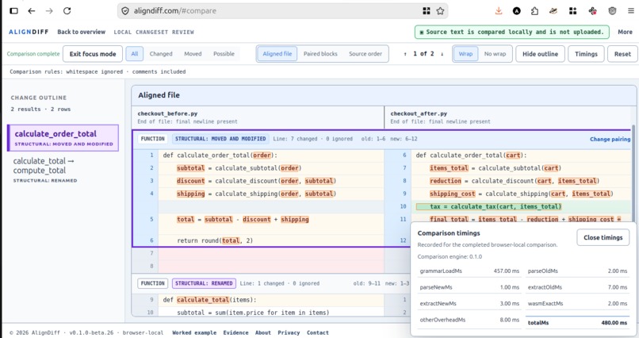Click the Timings button
Image resolution: width=639 pixels, height=338 pixels.
pyautogui.click(x=586, y=54)
